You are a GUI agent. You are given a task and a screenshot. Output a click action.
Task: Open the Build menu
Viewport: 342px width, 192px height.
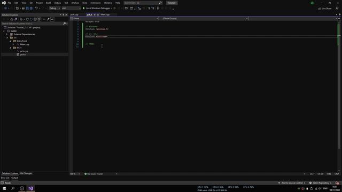[49, 3]
